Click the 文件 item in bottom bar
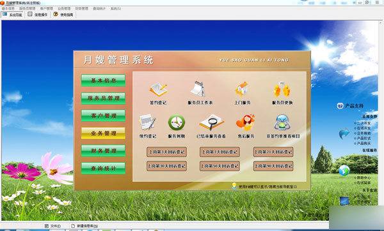Viewport: 384px width, 231px height. (x=53, y=226)
